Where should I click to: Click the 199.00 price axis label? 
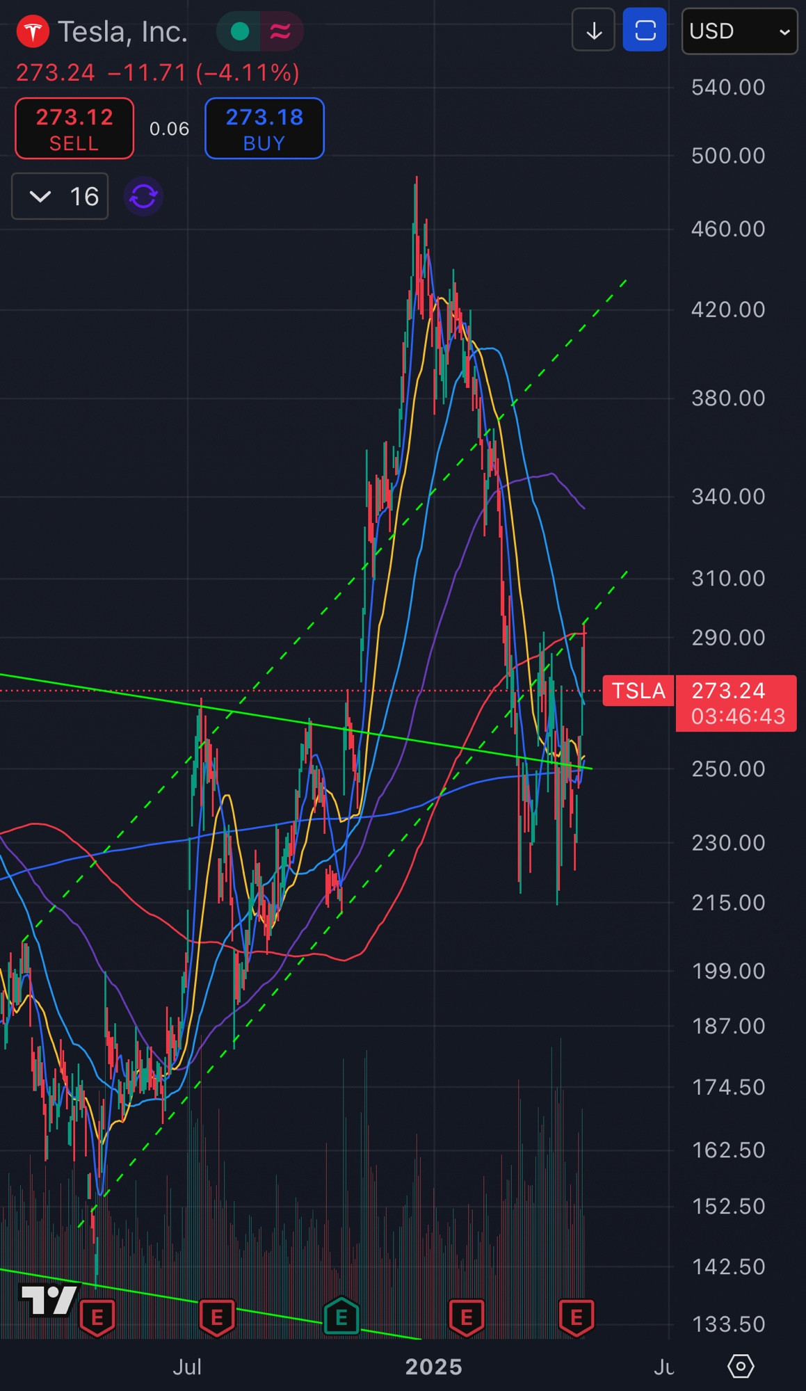(728, 971)
